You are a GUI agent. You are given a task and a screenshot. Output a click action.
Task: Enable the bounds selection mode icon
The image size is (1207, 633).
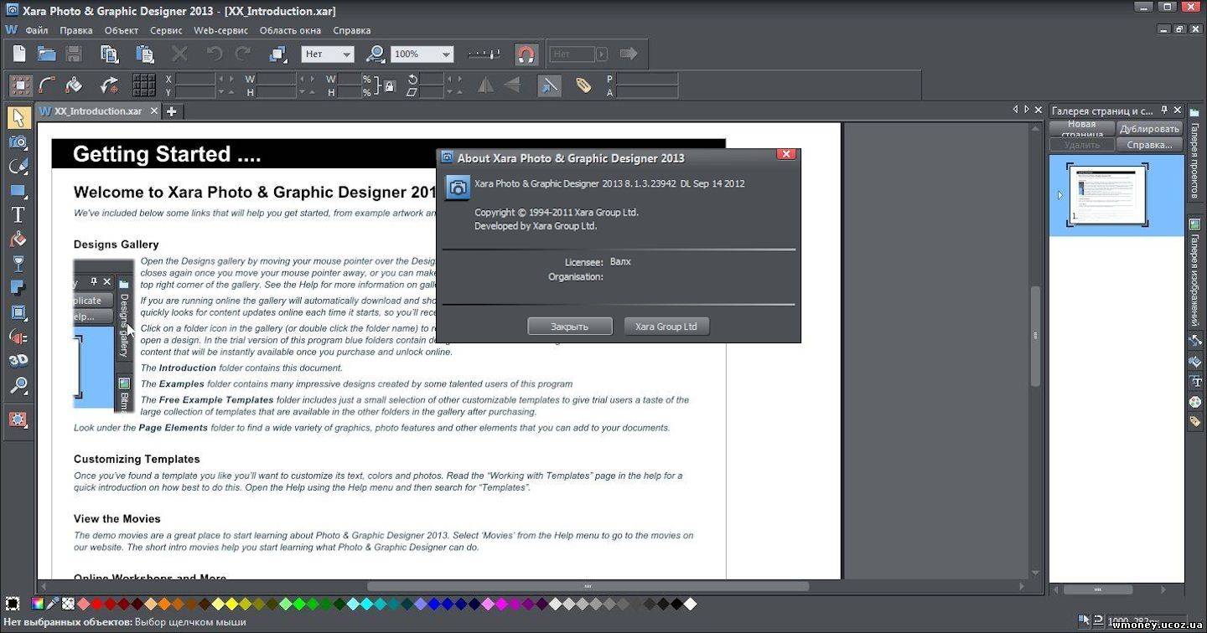(20, 85)
